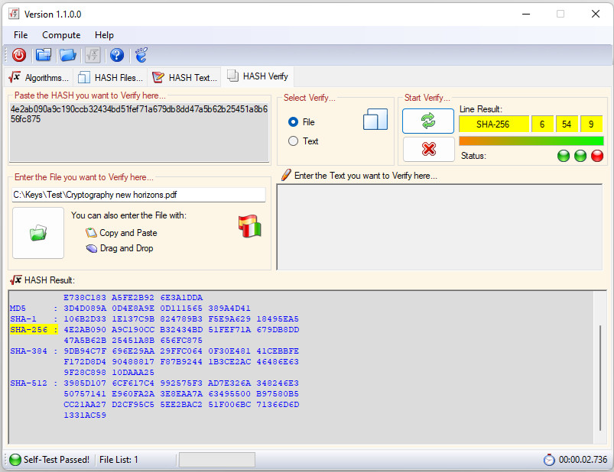The width and height of the screenshot is (614, 472).
Task: Click the verify progress bar
Action: pyautogui.click(x=531, y=141)
